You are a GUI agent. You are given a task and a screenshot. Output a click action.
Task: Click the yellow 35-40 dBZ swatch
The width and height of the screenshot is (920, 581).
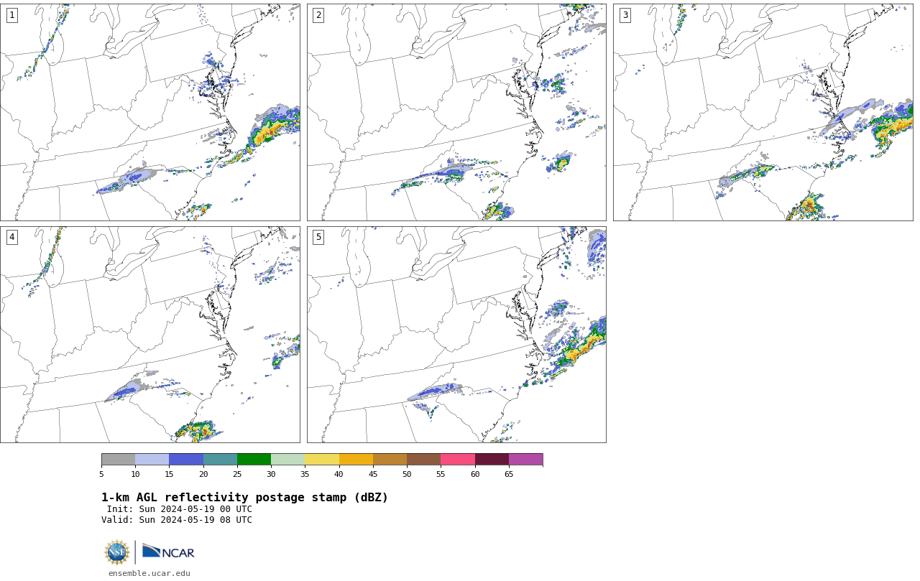coord(322,460)
